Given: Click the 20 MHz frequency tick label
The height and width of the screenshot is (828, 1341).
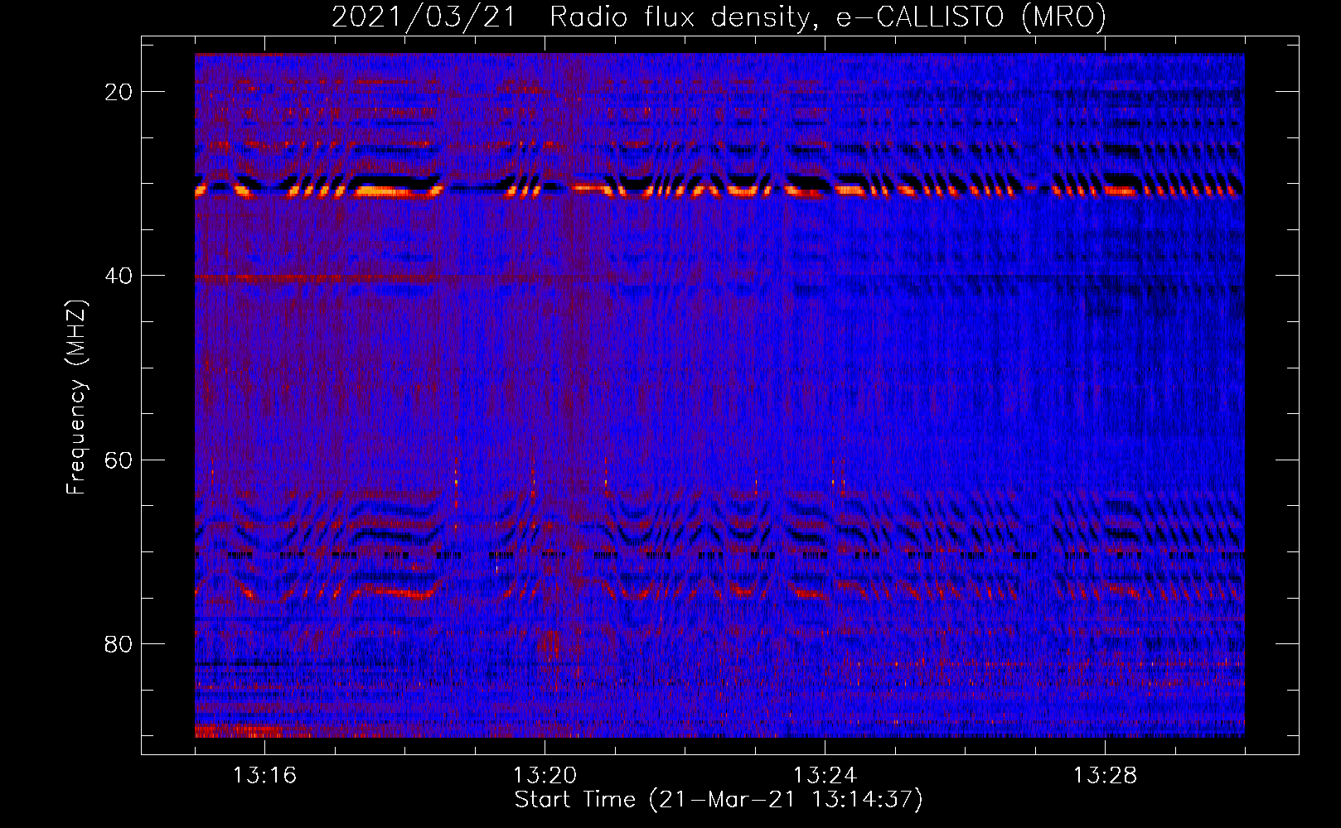Looking at the screenshot, I should coord(119,92).
